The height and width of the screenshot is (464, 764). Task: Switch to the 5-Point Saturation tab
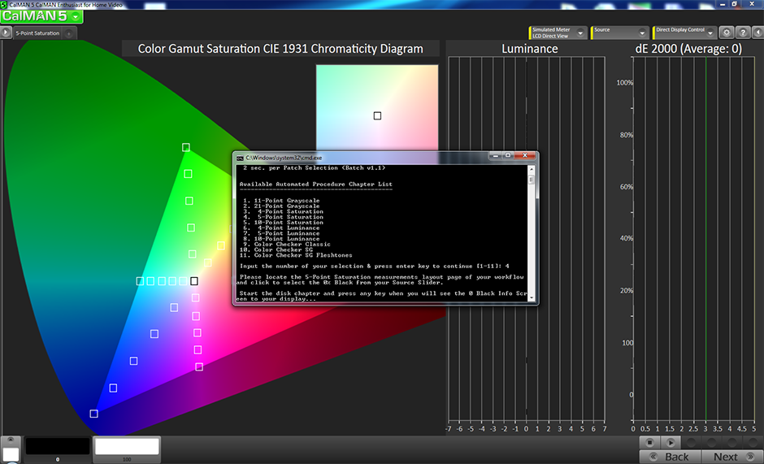pos(37,33)
